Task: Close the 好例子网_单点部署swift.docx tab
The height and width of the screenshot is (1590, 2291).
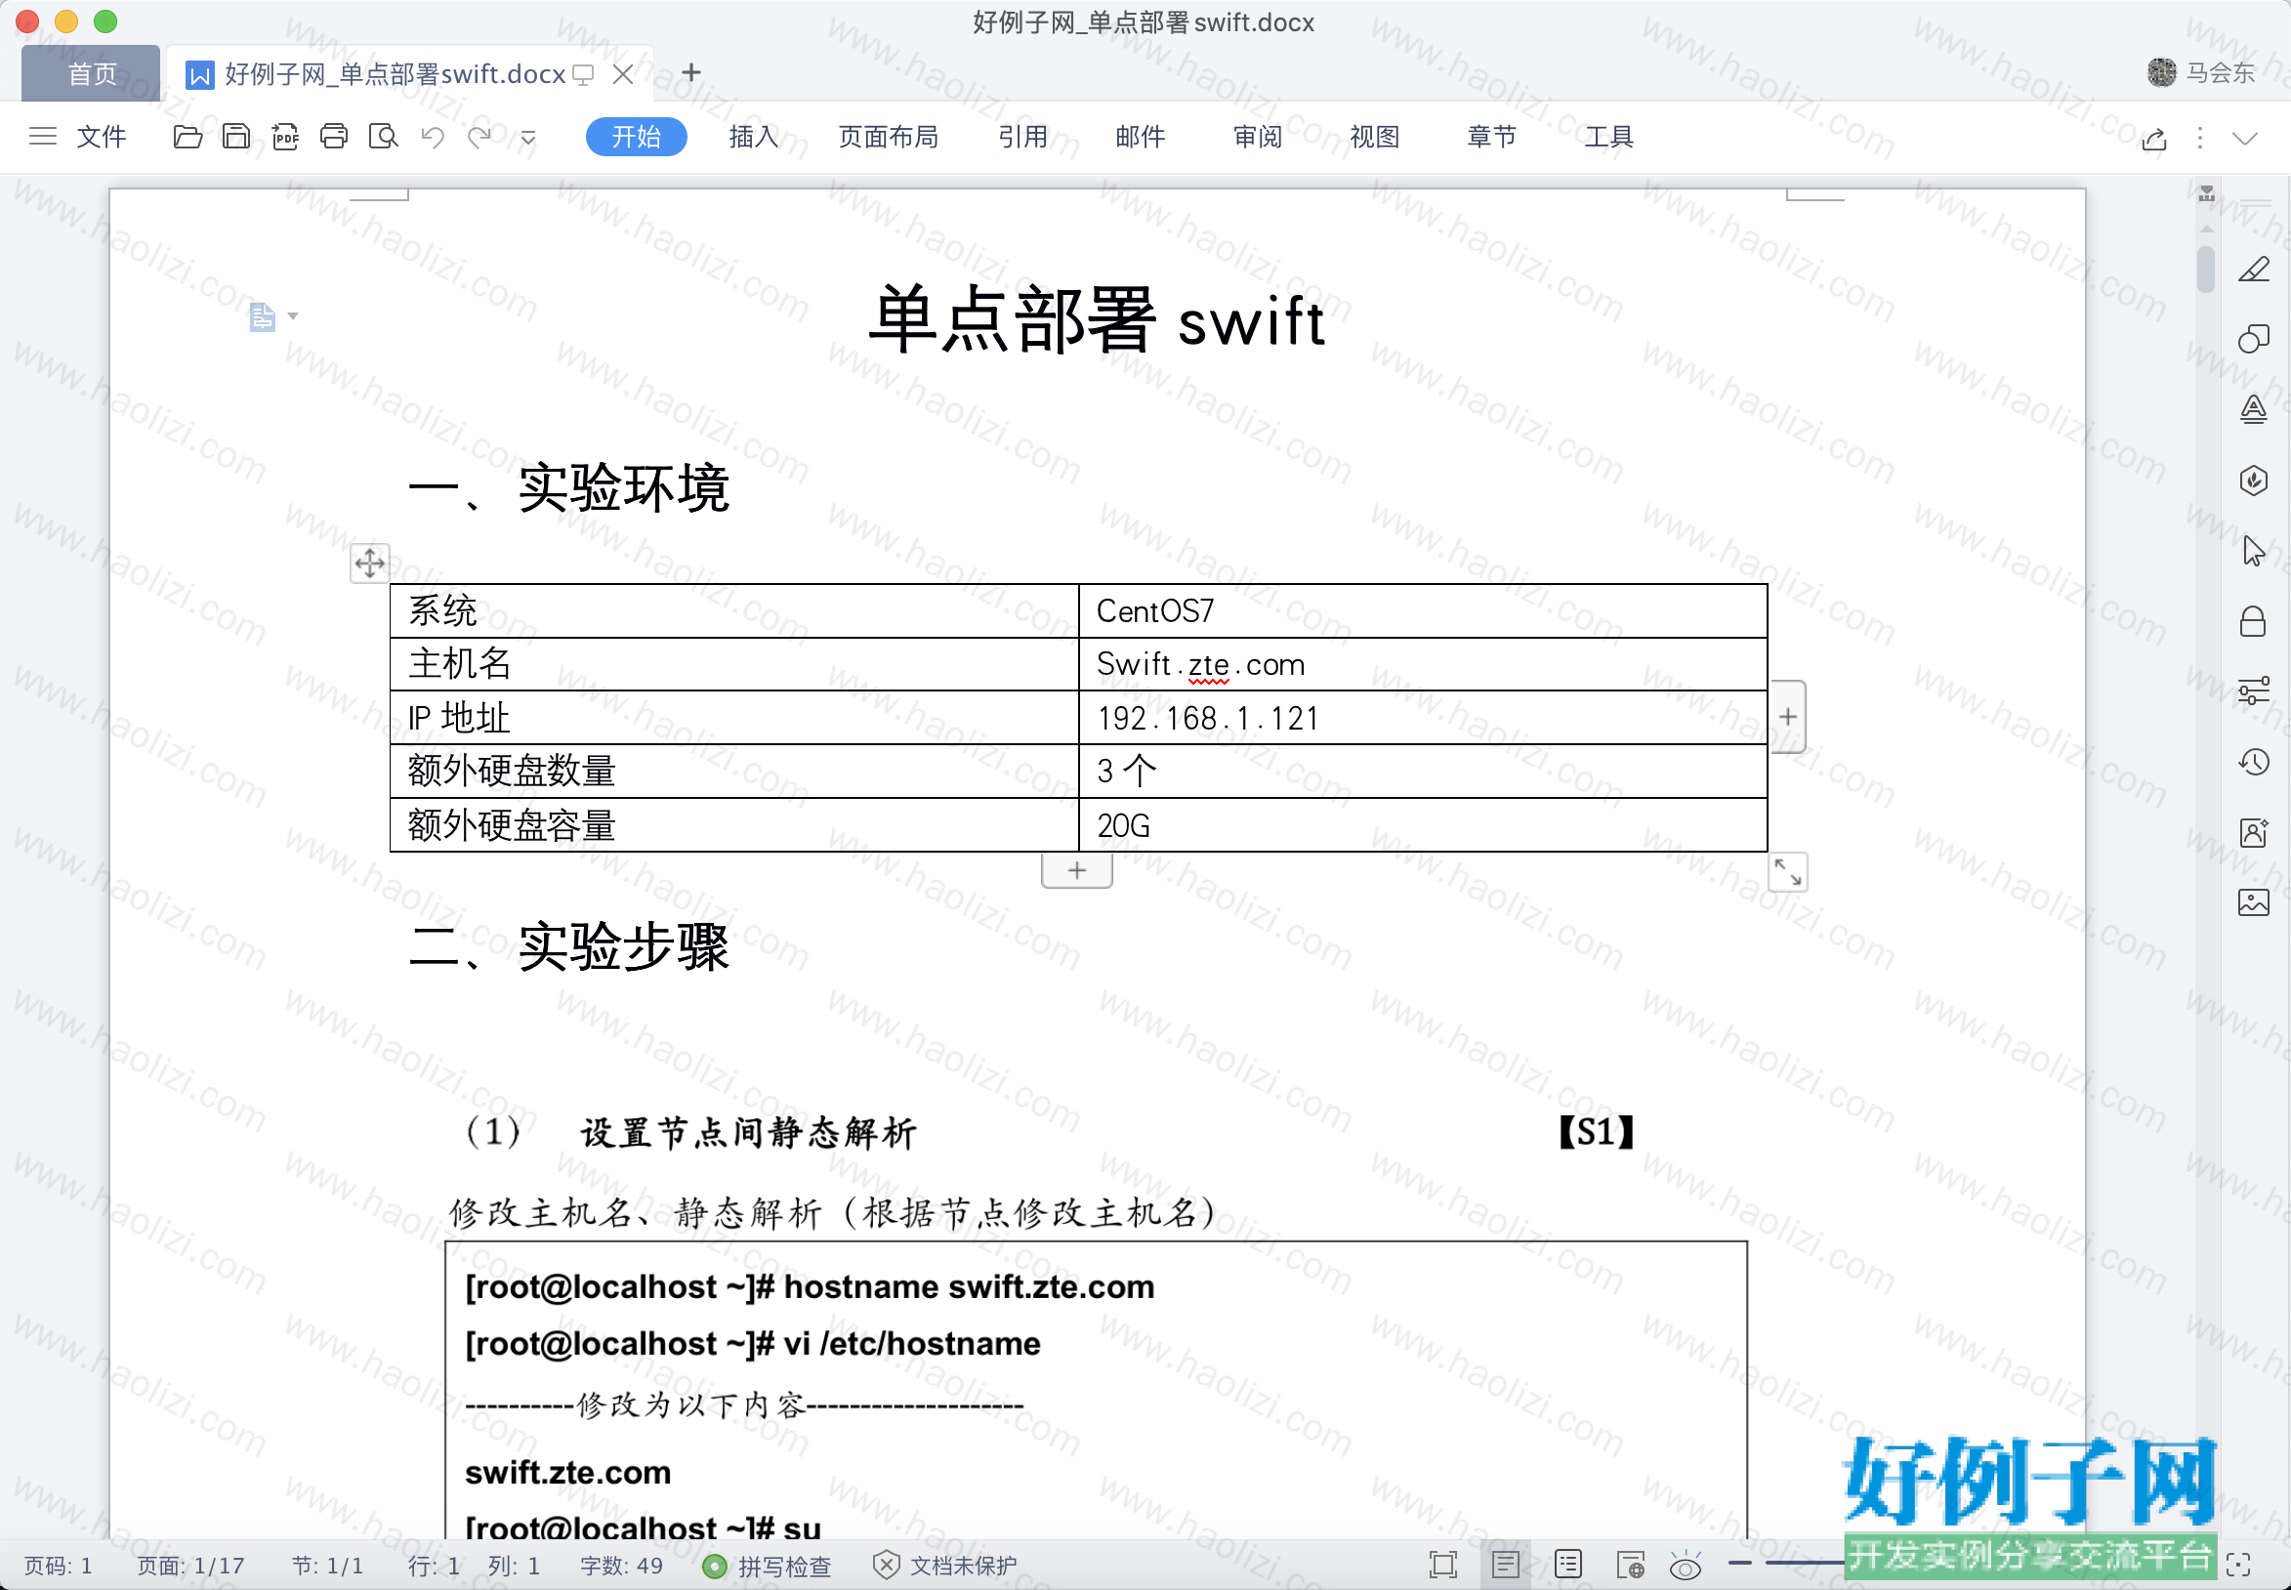Action: tap(624, 73)
